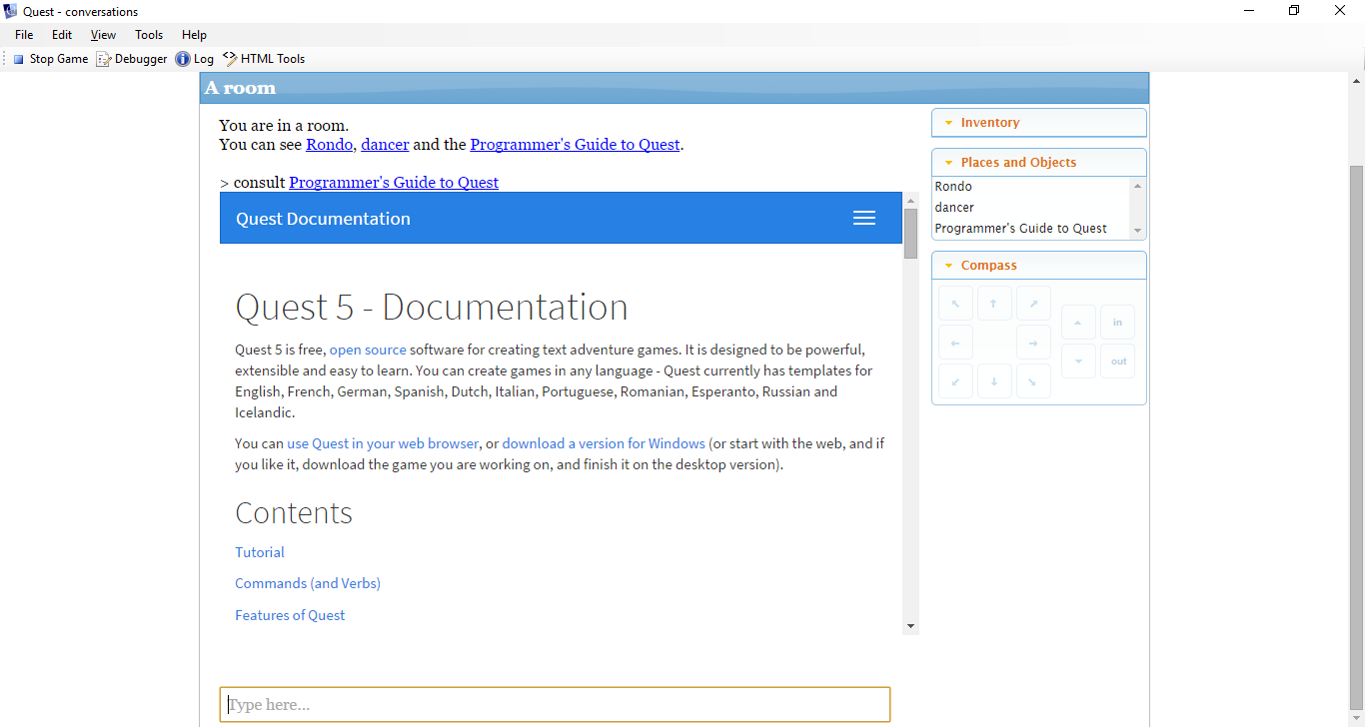
Task: Open the Tutorial contents link
Action: coord(260,552)
